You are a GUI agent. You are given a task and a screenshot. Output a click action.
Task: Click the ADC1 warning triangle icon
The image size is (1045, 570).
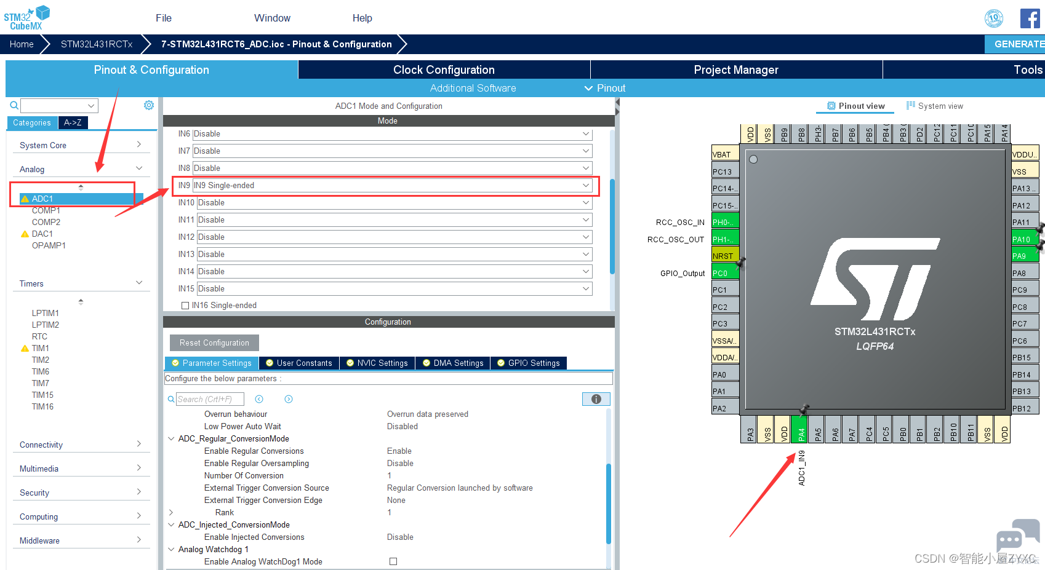pyautogui.click(x=25, y=199)
